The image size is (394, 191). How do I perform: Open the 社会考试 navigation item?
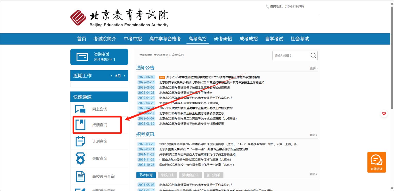coord(300,39)
